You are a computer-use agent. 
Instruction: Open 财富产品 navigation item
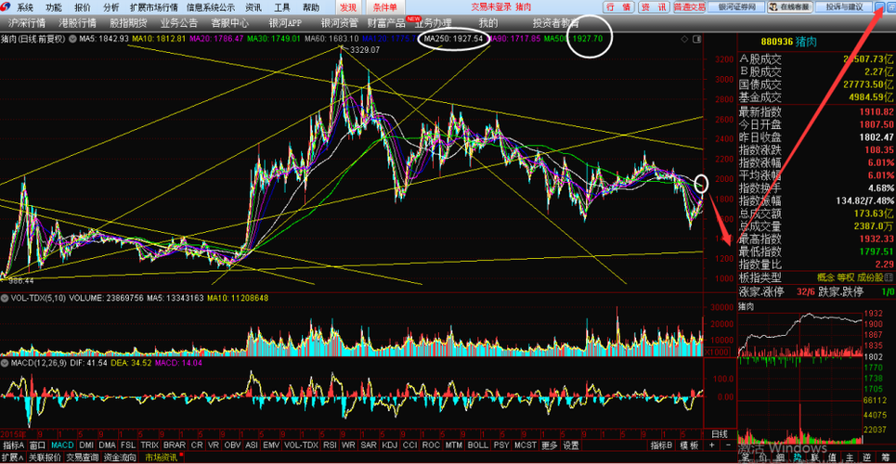coord(385,23)
